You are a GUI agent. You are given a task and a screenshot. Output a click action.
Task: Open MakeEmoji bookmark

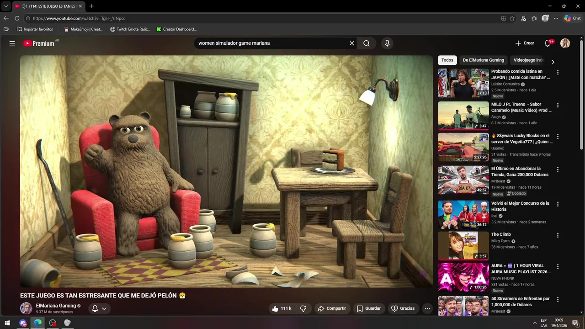(83, 29)
